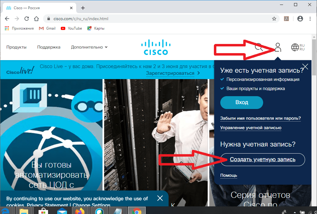Click the network automation illustration card
This screenshot has height=214, width=317.
coord(51,135)
